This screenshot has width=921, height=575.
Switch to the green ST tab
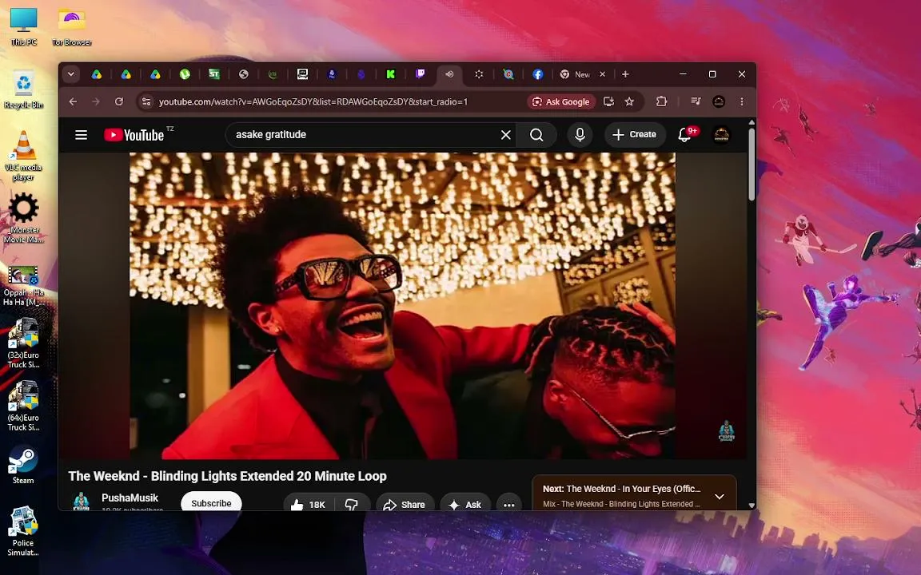(213, 74)
